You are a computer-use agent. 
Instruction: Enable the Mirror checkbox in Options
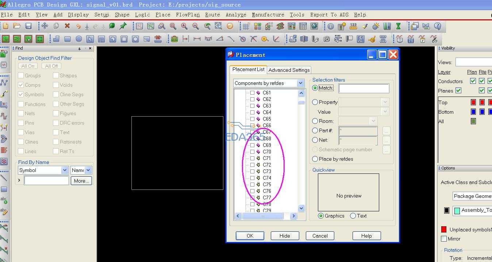444,239
